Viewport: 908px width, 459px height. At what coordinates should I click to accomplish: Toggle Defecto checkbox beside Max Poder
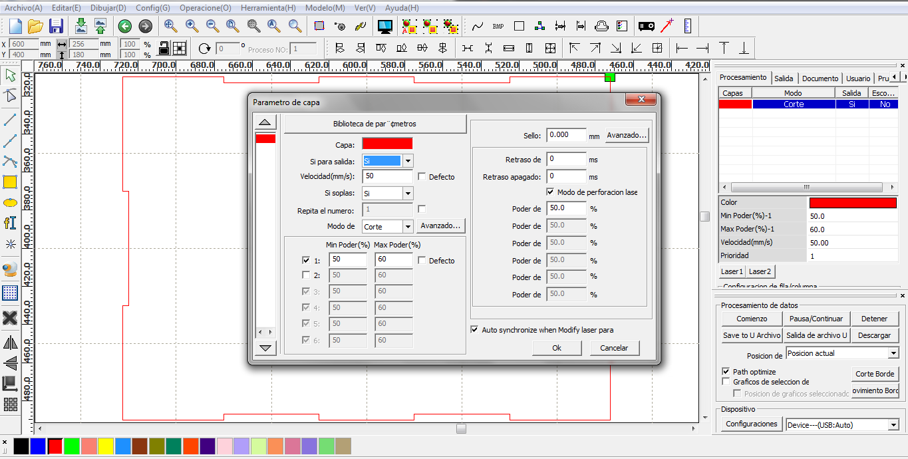click(x=422, y=261)
